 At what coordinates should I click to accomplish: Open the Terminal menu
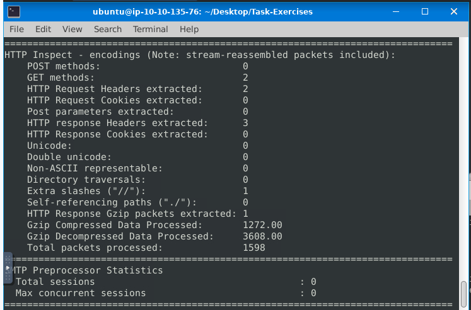pos(151,29)
